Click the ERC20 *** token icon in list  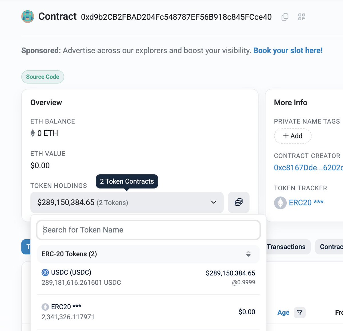coord(45,307)
